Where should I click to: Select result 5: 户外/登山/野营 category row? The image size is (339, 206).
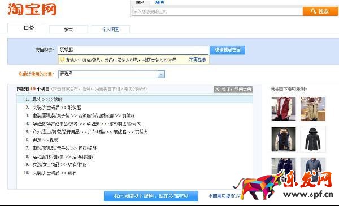tap(134, 132)
